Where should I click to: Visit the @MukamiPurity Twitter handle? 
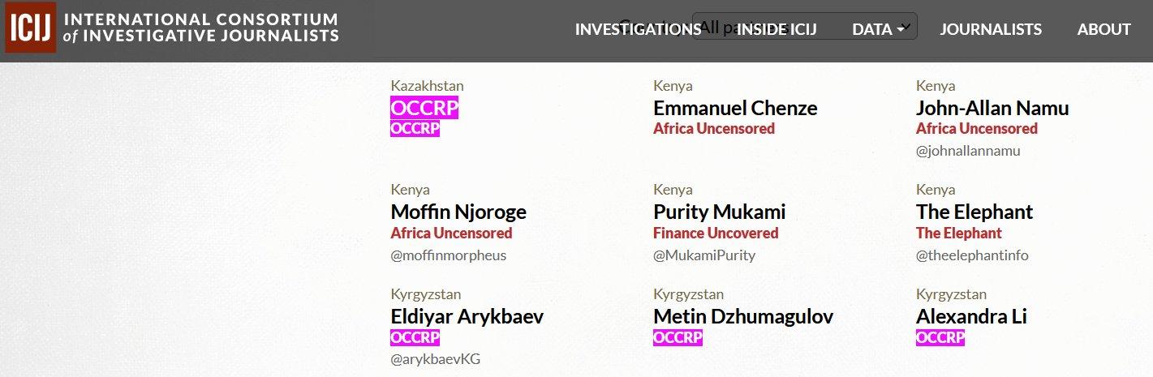[703, 255]
